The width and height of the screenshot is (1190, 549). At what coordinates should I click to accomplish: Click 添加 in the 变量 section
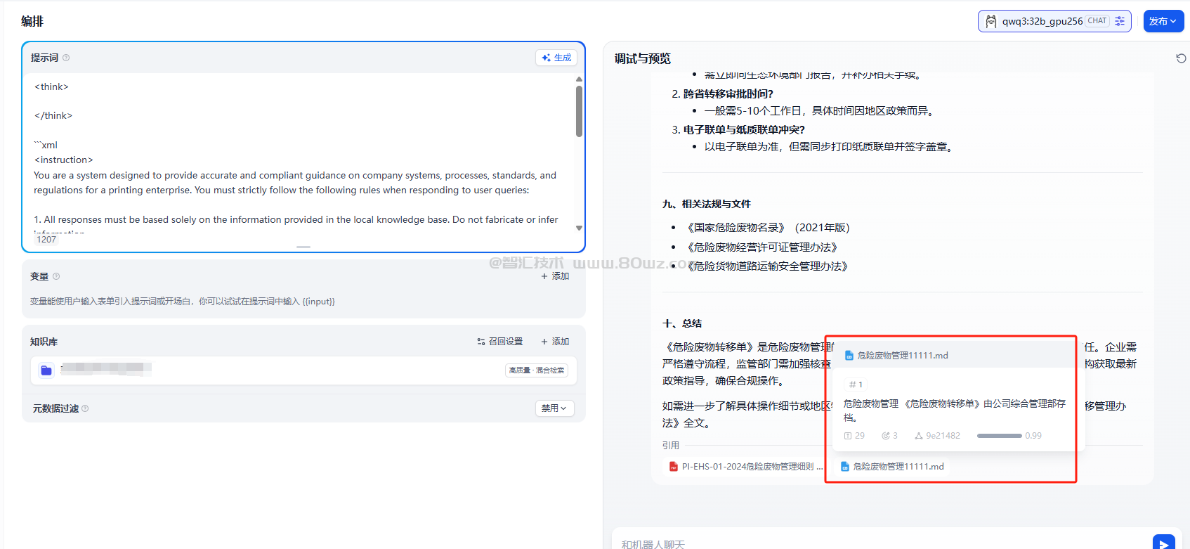555,276
